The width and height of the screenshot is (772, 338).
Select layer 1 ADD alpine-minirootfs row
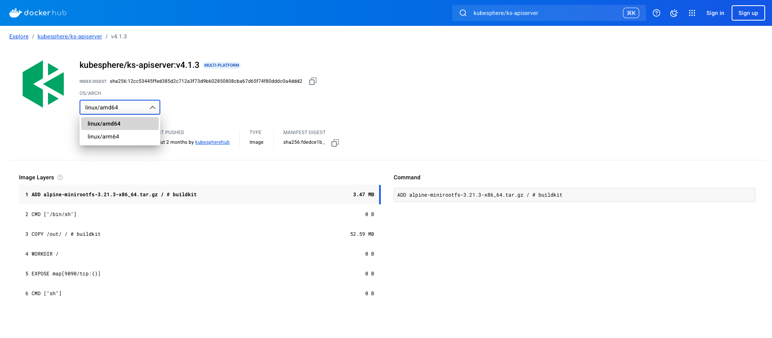pos(199,195)
